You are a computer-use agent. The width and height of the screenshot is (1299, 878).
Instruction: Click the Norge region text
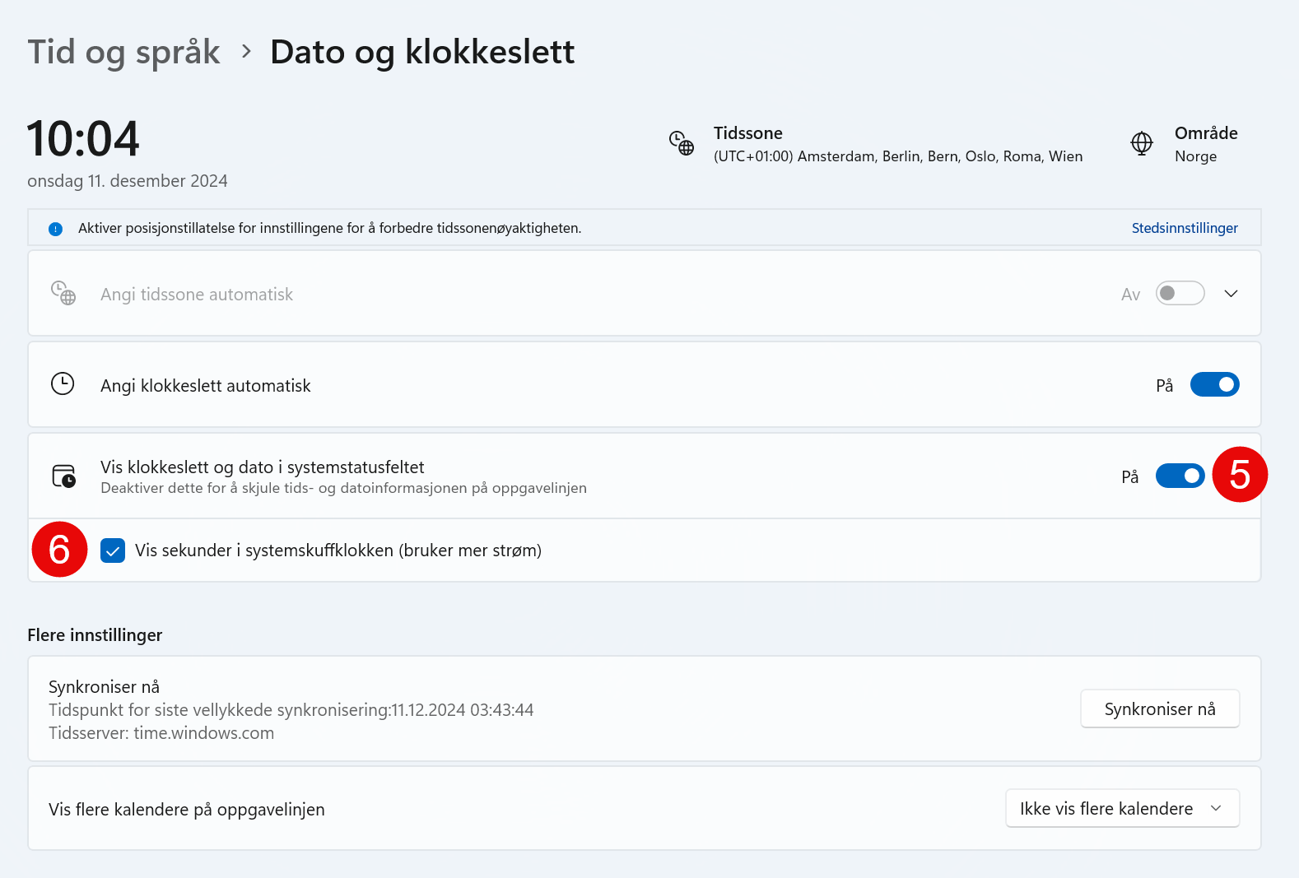click(1195, 156)
